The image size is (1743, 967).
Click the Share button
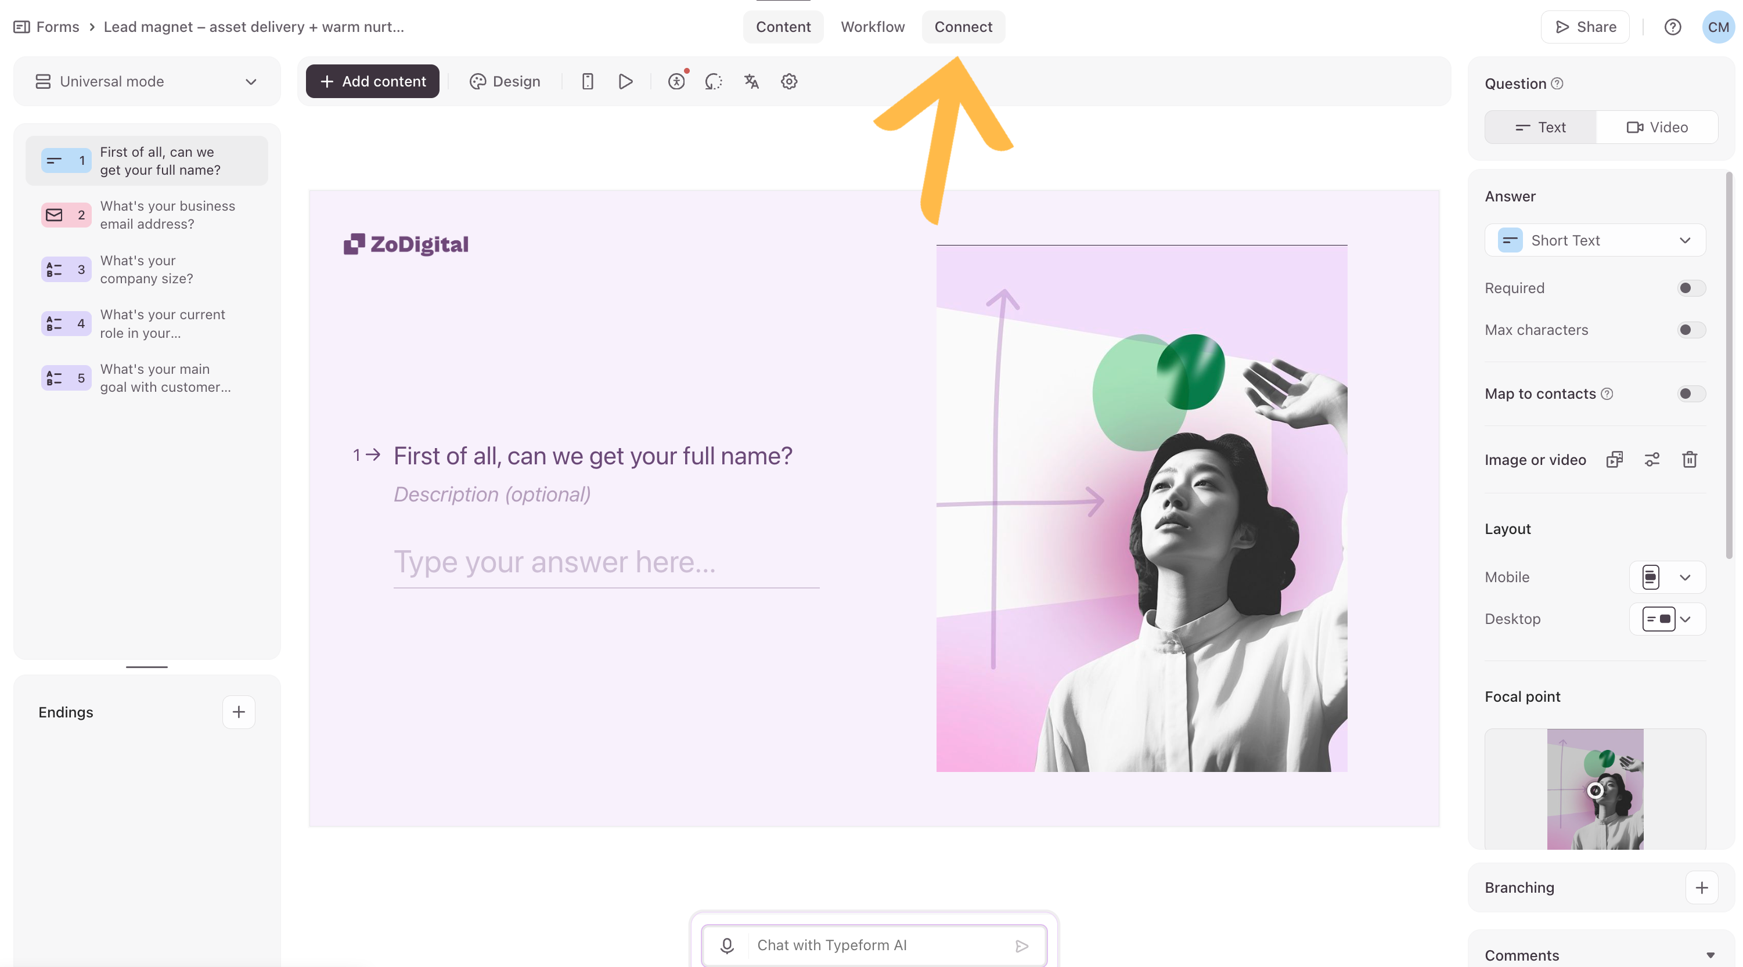click(1584, 27)
